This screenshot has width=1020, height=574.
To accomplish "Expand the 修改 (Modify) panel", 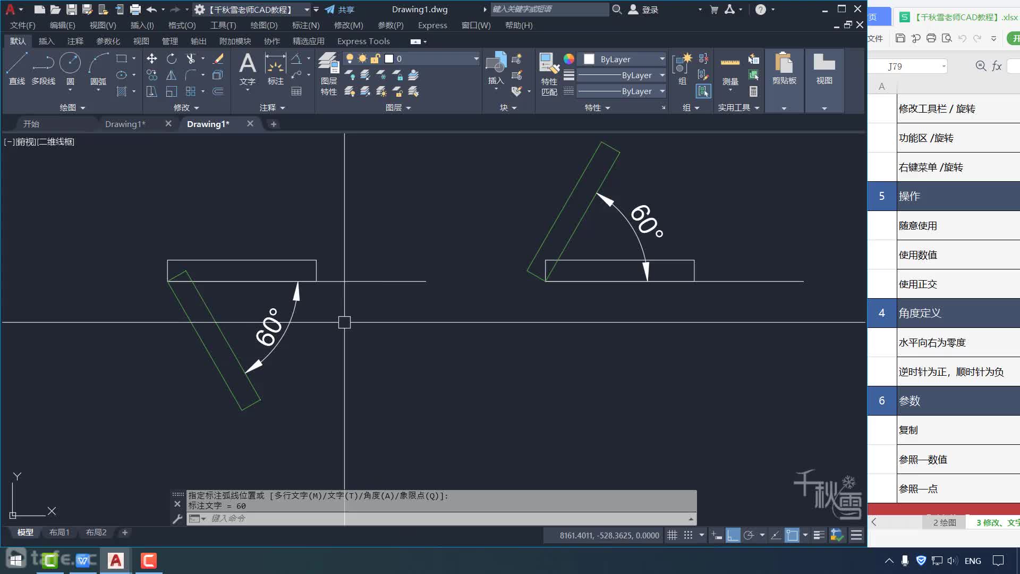I will coord(186,107).
